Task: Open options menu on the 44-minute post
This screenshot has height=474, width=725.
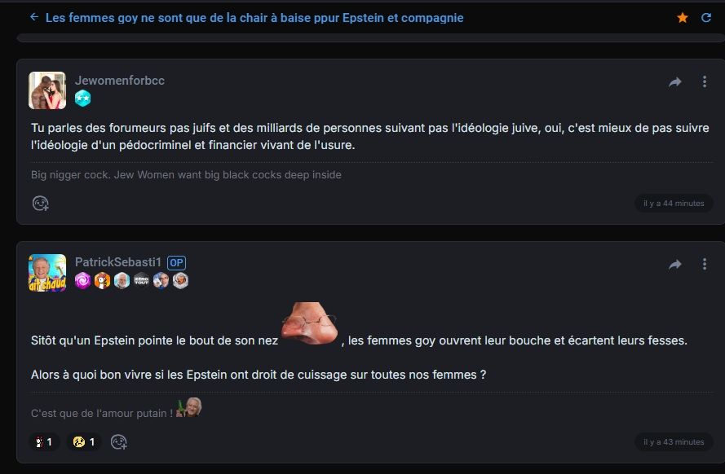Action: pos(704,81)
